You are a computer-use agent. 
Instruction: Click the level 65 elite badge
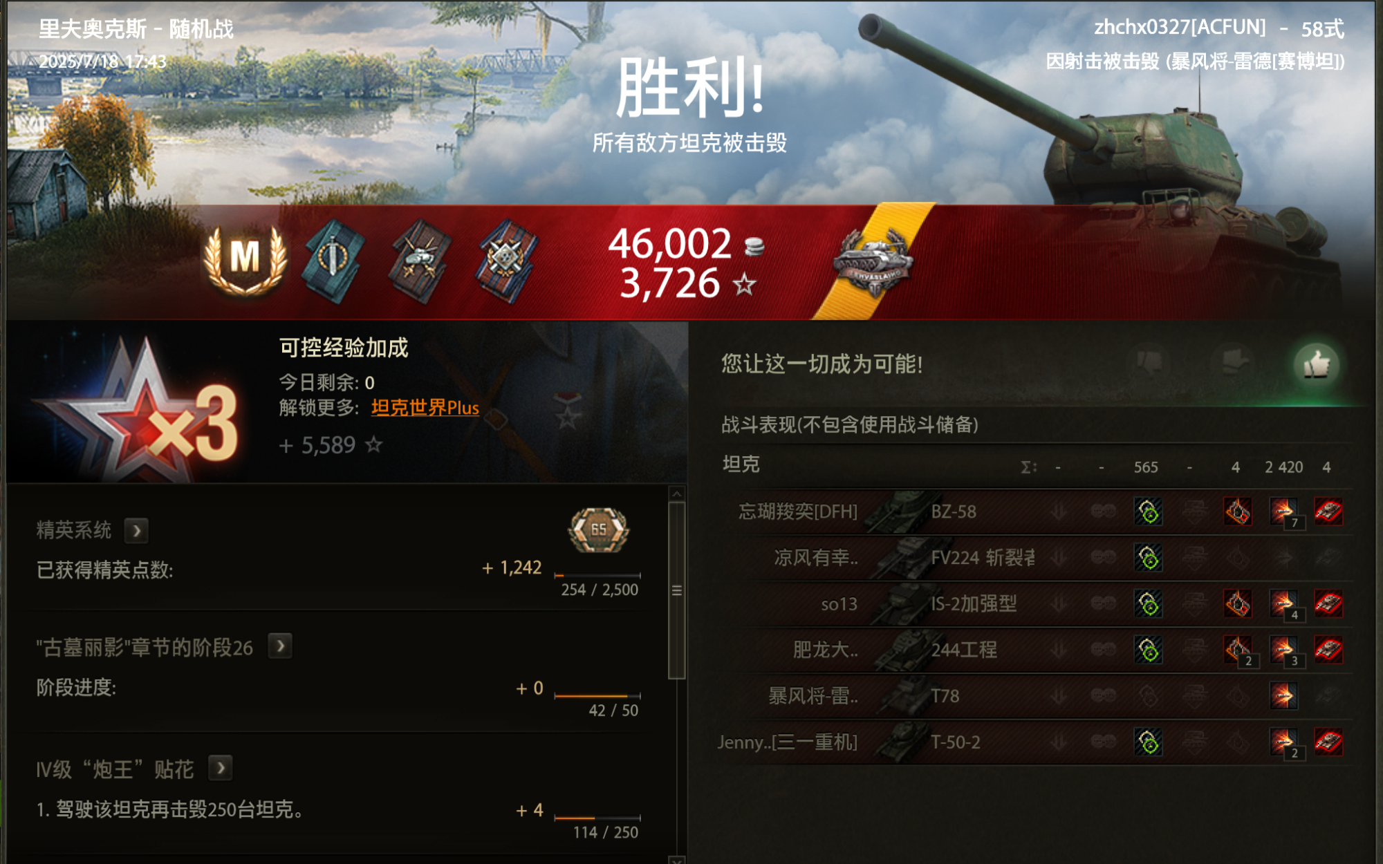point(599,530)
